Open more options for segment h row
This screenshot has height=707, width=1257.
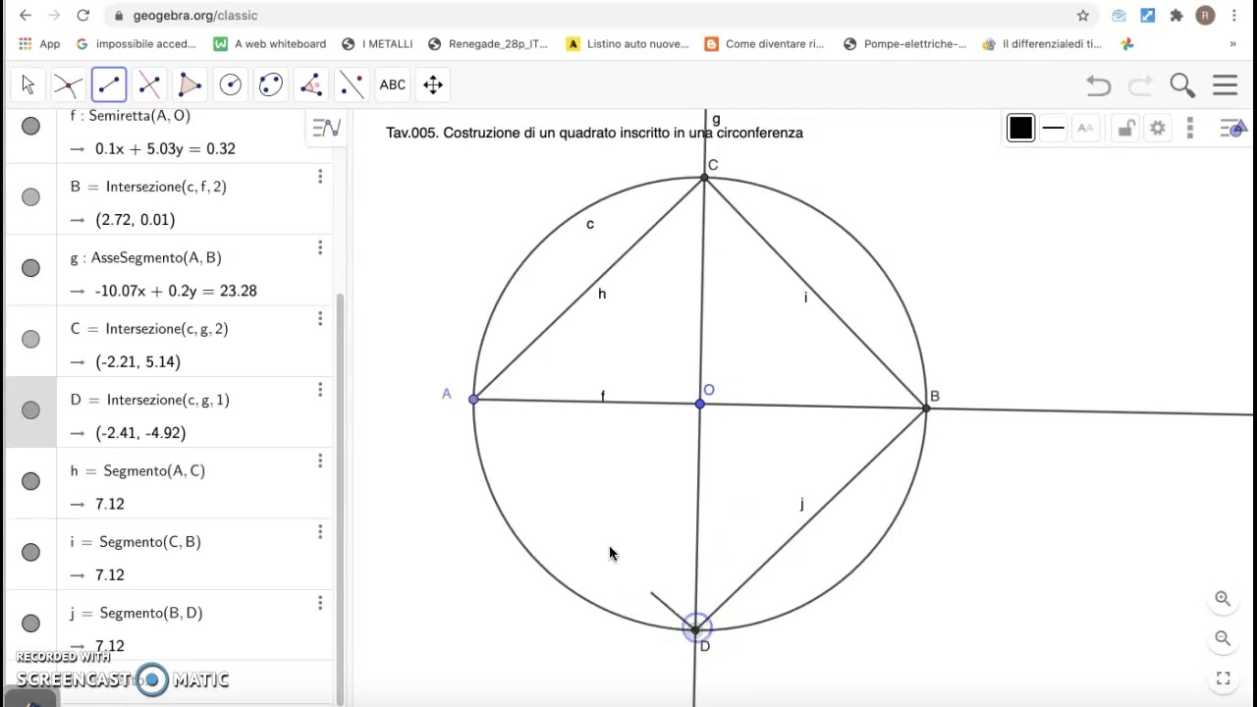point(319,462)
